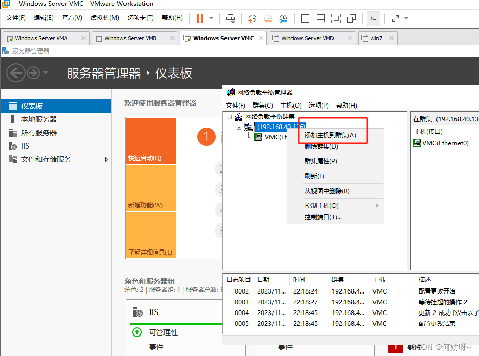The image size is (479, 356).
Task: Click the take snapshot clock icon
Action: point(252,18)
